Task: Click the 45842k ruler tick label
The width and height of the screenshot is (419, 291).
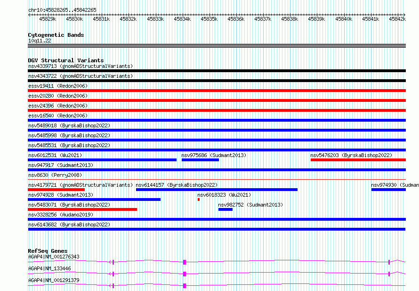Action: click(x=397, y=19)
